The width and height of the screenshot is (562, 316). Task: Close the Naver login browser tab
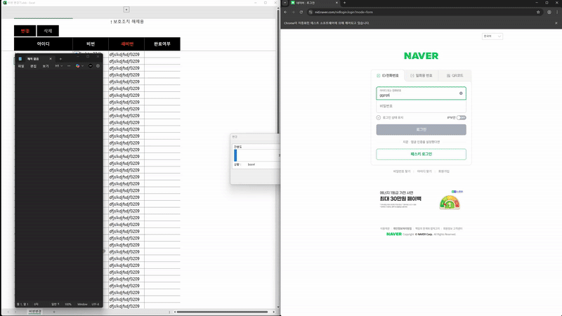[x=336, y=3]
